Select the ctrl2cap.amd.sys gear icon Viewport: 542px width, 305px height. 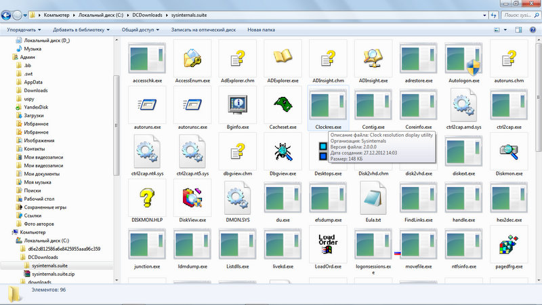pyautogui.click(x=463, y=104)
